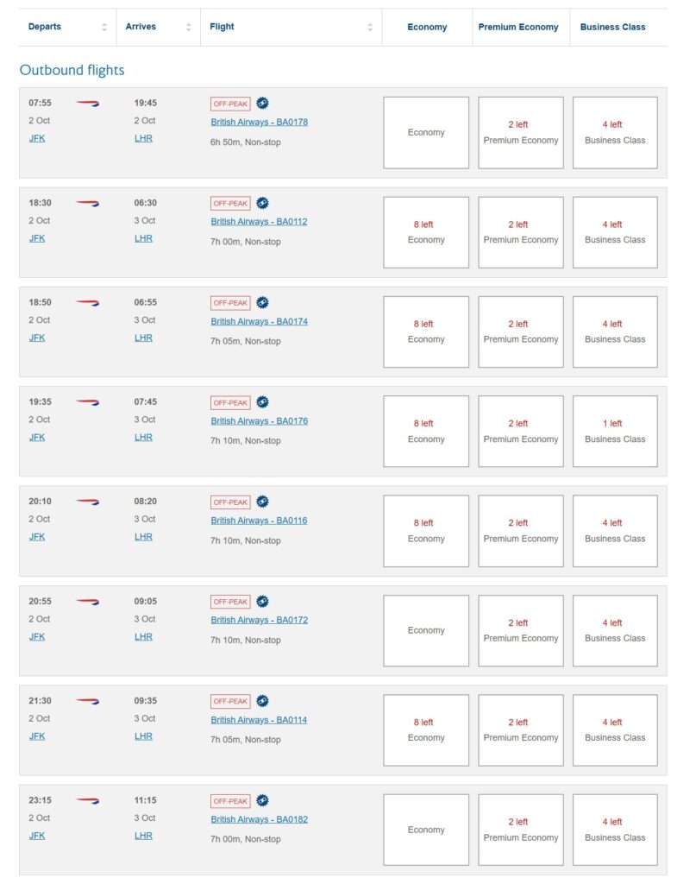This screenshot has width=677, height=884.
Task: Open the reward badge icon on BA0176 flight
Action: click(x=262, y=401)
